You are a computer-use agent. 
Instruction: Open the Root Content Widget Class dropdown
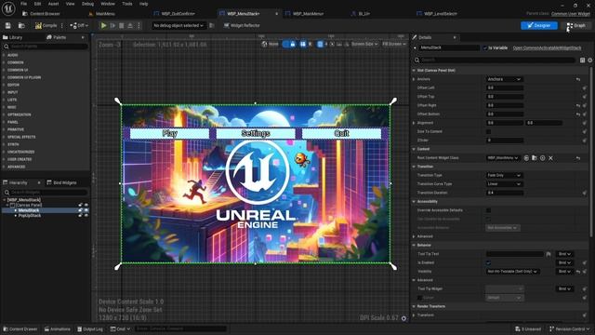pyautogui.click(x=503, y=157)
